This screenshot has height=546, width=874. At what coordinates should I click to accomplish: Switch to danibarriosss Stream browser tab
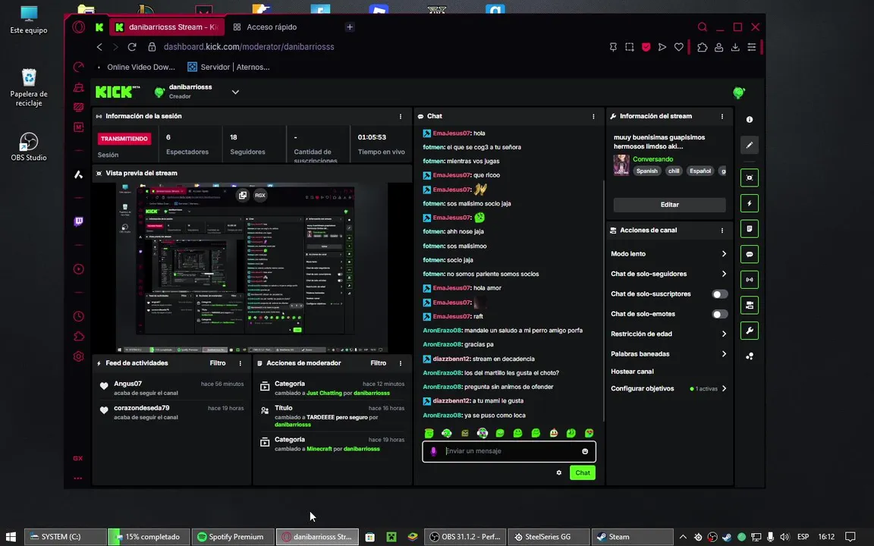click(167, 27)
